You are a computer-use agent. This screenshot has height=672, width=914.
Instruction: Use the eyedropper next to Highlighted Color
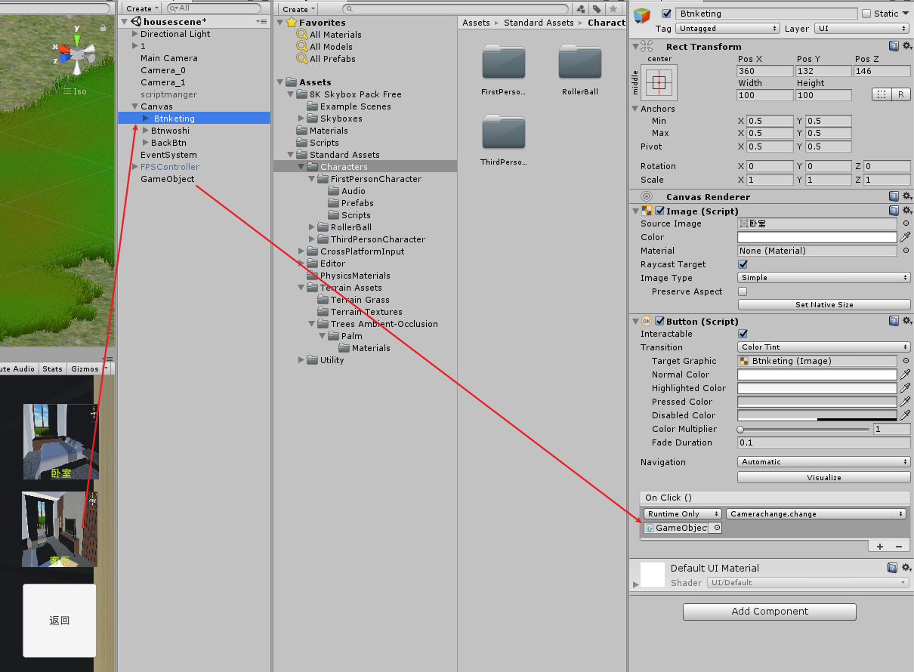pyautogui.click(x=905, y=388)
